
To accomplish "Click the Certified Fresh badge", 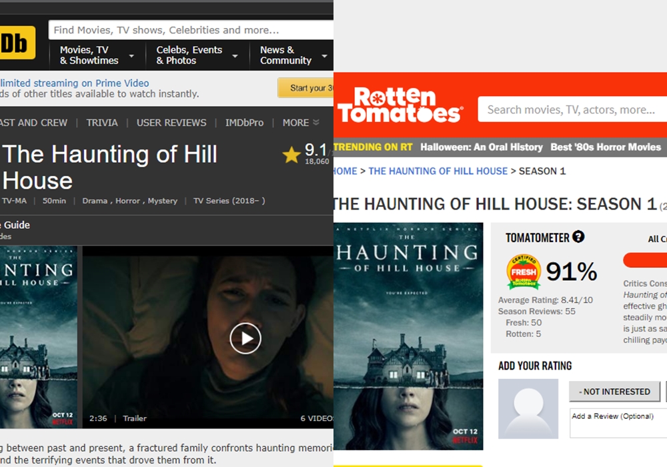I will tap(524, 272).
